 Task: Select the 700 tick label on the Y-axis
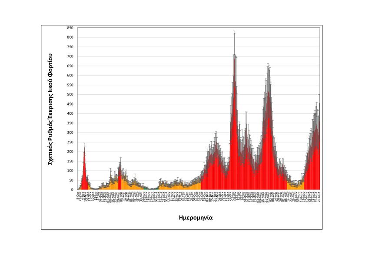70,56
